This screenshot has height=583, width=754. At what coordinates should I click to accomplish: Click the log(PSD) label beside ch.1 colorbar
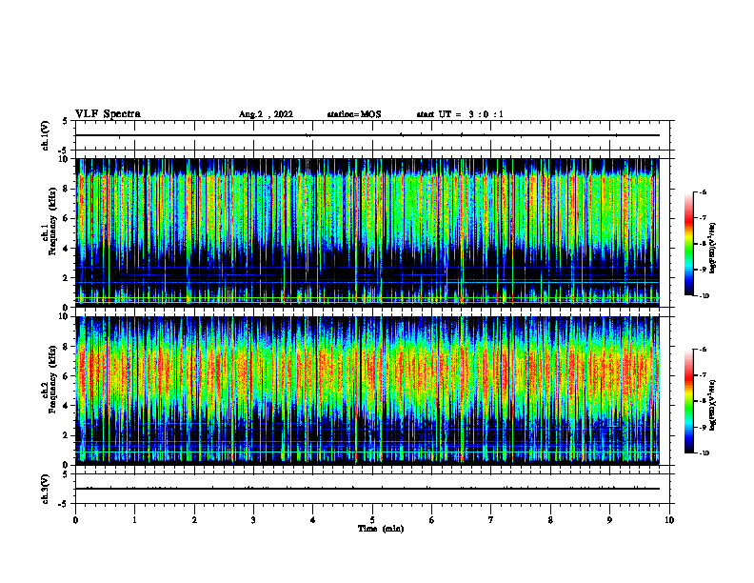(x=713, y=249)
